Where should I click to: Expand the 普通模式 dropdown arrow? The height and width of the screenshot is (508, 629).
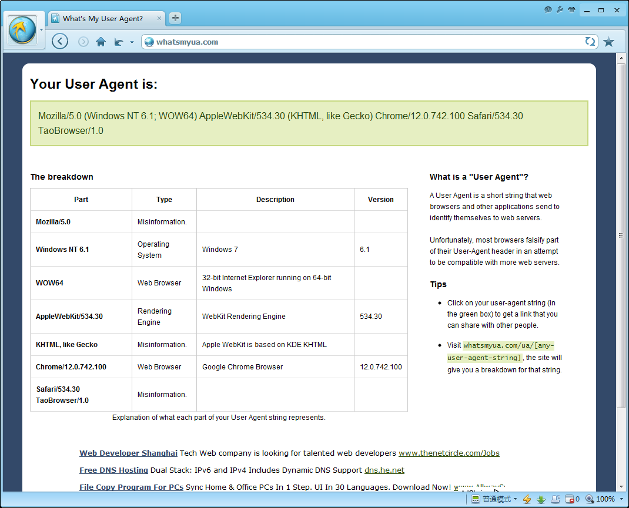pyautogui.click(x=515, y=499)
